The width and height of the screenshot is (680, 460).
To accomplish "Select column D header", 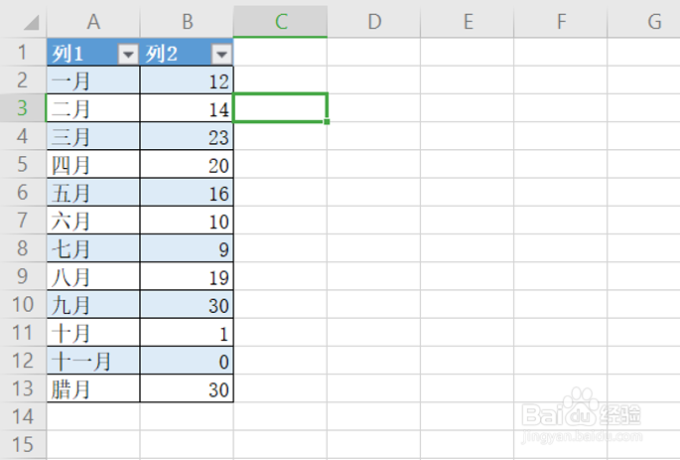I will [x=374, y=22].
